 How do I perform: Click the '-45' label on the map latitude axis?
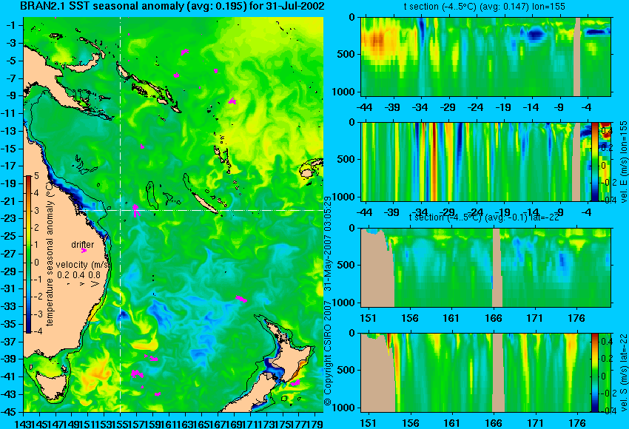click(10, 412)
